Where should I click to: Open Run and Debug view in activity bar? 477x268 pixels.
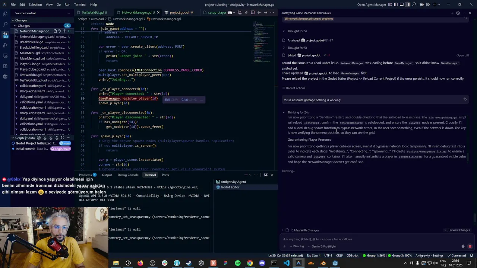point(5,45)
